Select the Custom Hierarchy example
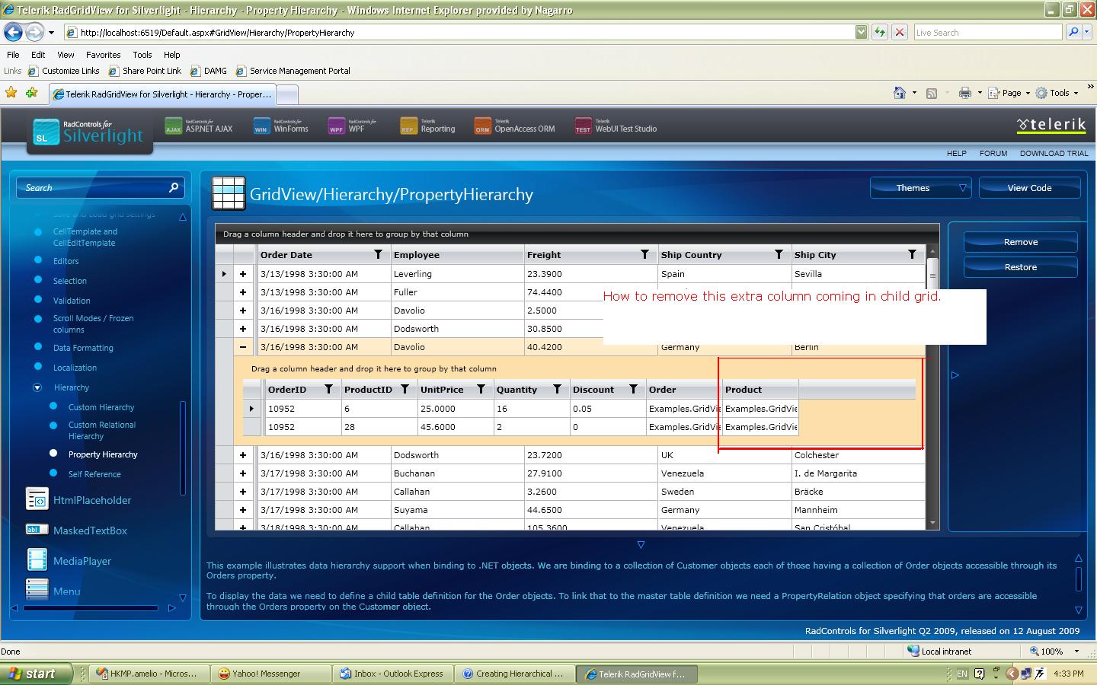This screenshot has height=685, width=1097. point(101,407)
